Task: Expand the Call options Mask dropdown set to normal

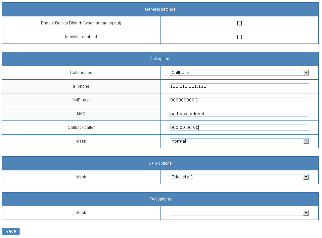Action: pos(239,141)
